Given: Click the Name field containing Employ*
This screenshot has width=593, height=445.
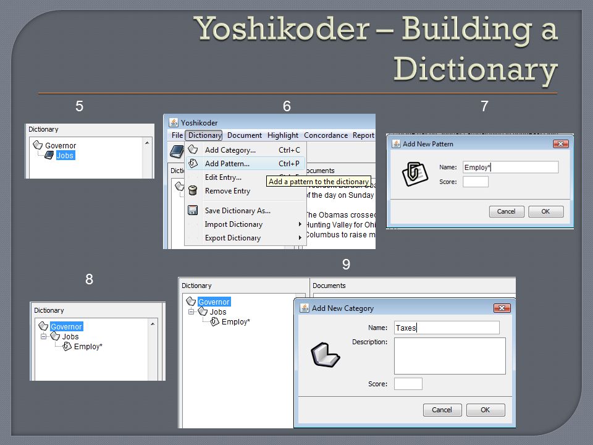Looking at the screenshot, I should (x=511, y=167).
